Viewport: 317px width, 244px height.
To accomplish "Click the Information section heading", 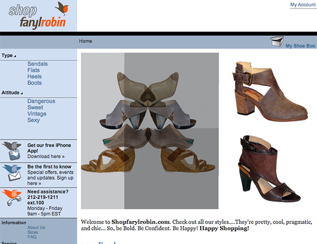I will pos(14,223).
